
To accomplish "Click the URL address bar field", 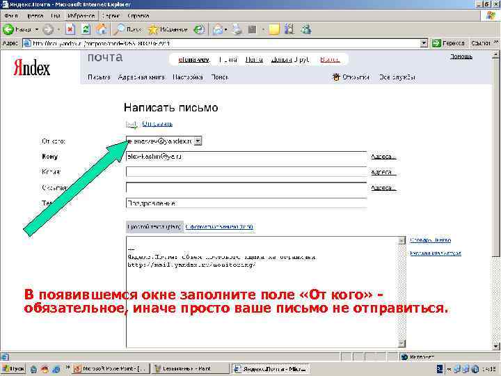I will click(x=225, y=43).
